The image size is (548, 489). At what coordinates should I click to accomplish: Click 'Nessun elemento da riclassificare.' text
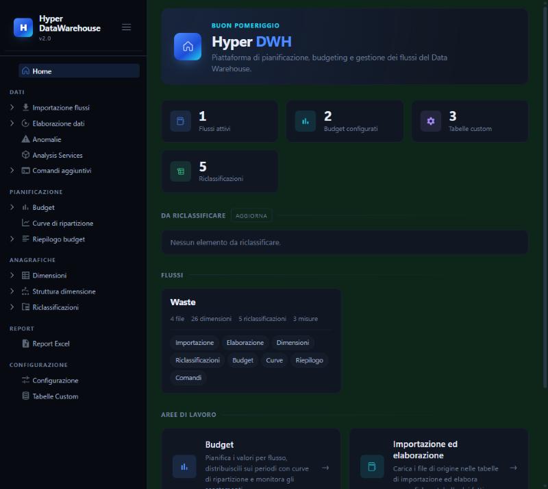[225, 242]
